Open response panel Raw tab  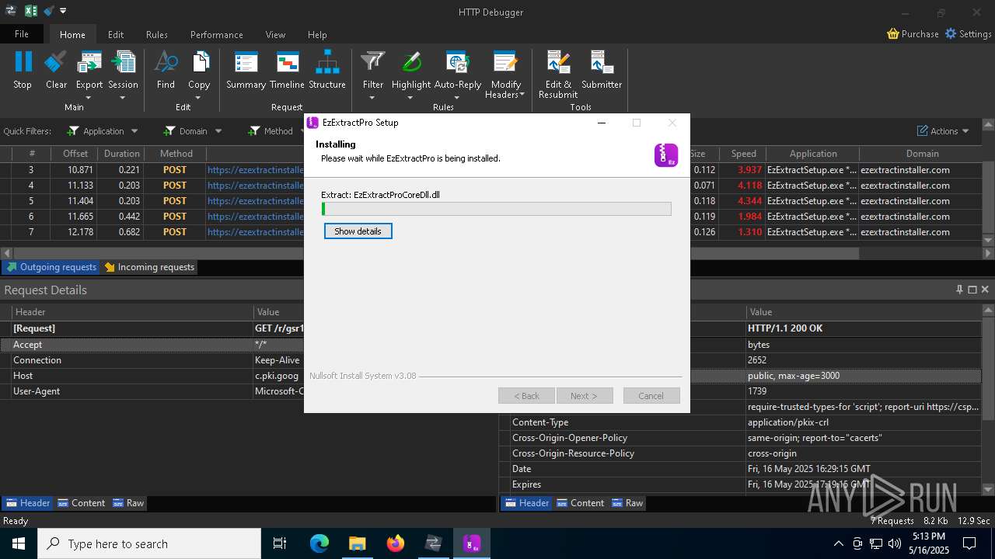coord(627,503)
